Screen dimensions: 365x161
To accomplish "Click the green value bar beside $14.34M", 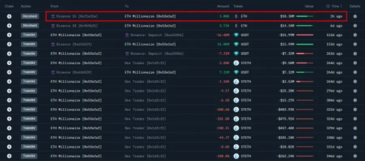I will 305,26.
